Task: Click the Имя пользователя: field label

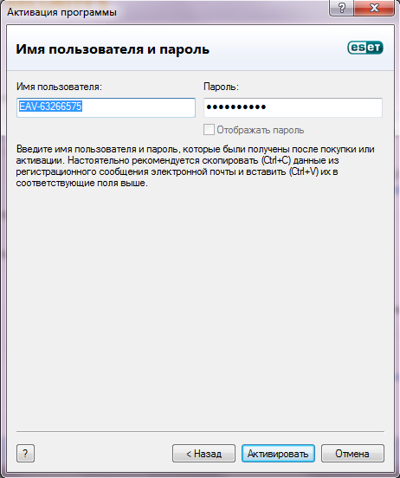Action: (x=59, y=87)
